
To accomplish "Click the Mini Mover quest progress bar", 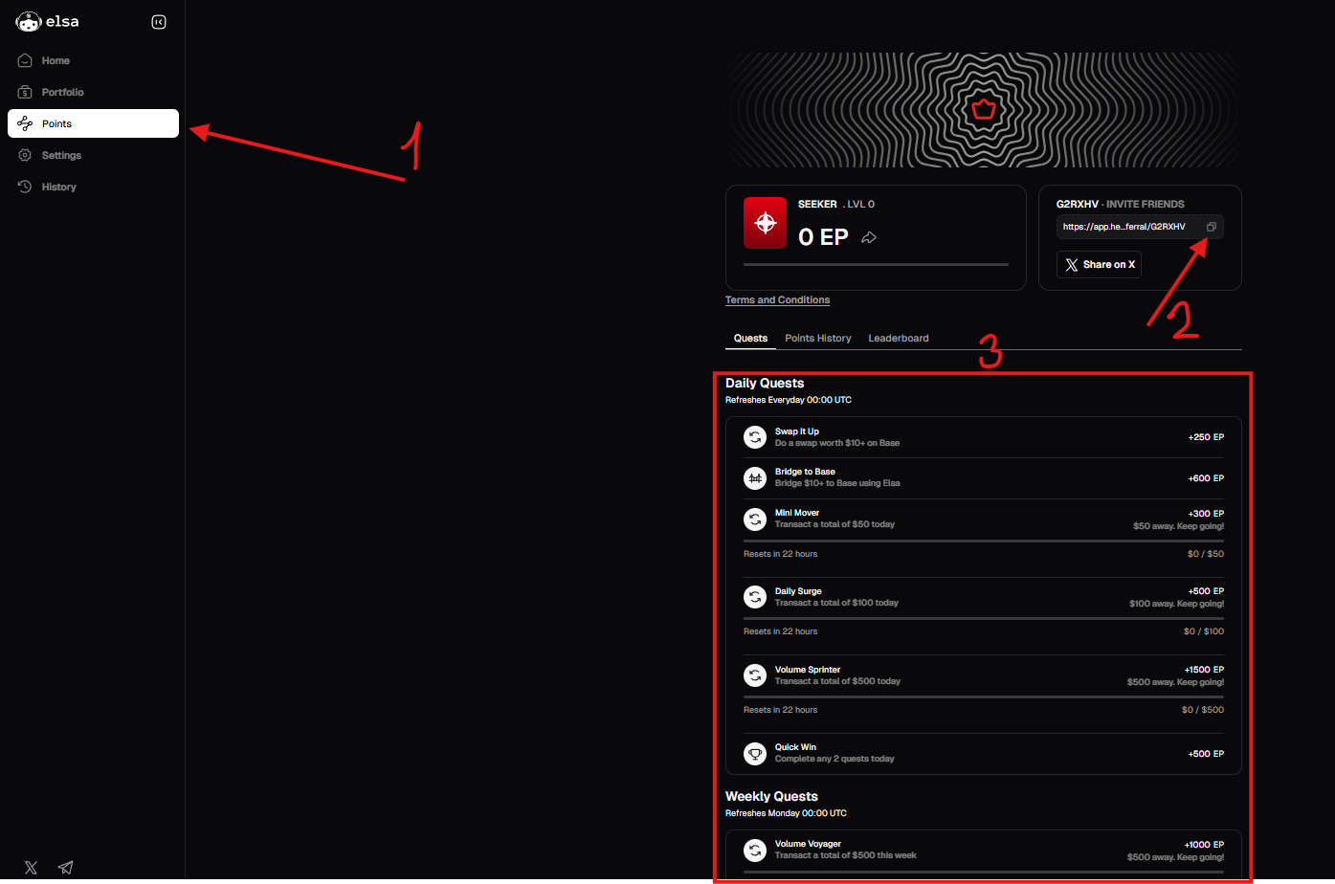I will (983, 541).
